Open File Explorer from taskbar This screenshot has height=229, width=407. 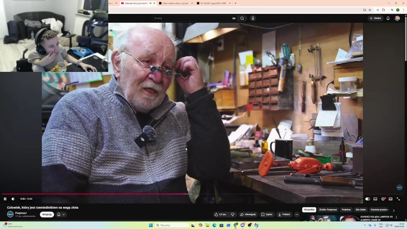click(x=207, y=225)
